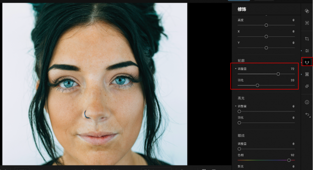Viewport: 313px width, 170px height.
Task: Open the circled info icon in sidebar
Action: click(307, 102)
